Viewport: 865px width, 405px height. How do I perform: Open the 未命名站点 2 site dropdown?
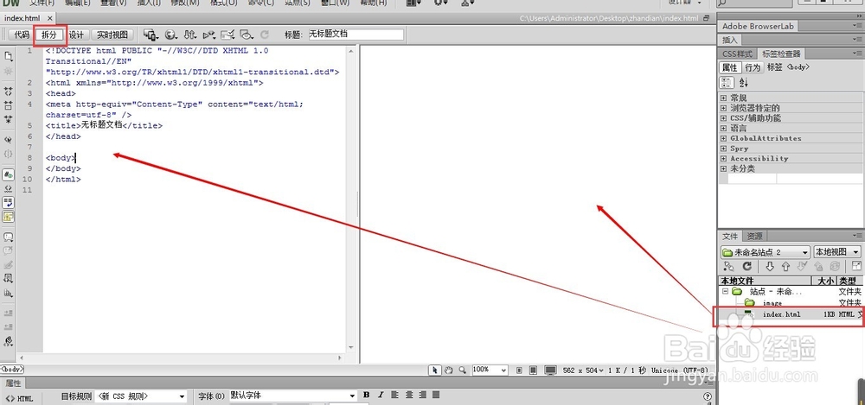(x=766, y=252)
